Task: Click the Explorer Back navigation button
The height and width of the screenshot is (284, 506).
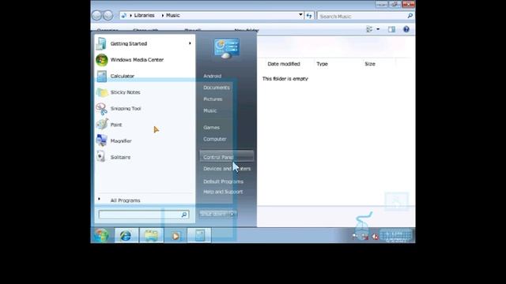Action: tap(96, 15)
